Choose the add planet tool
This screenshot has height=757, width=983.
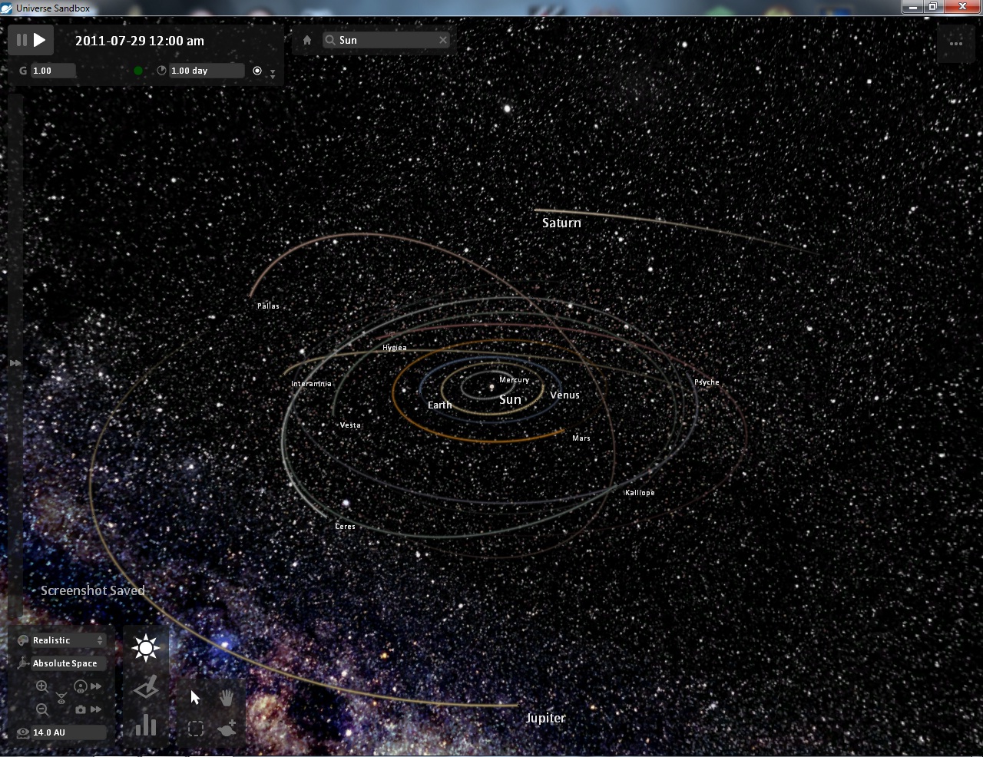coord(227,728)
